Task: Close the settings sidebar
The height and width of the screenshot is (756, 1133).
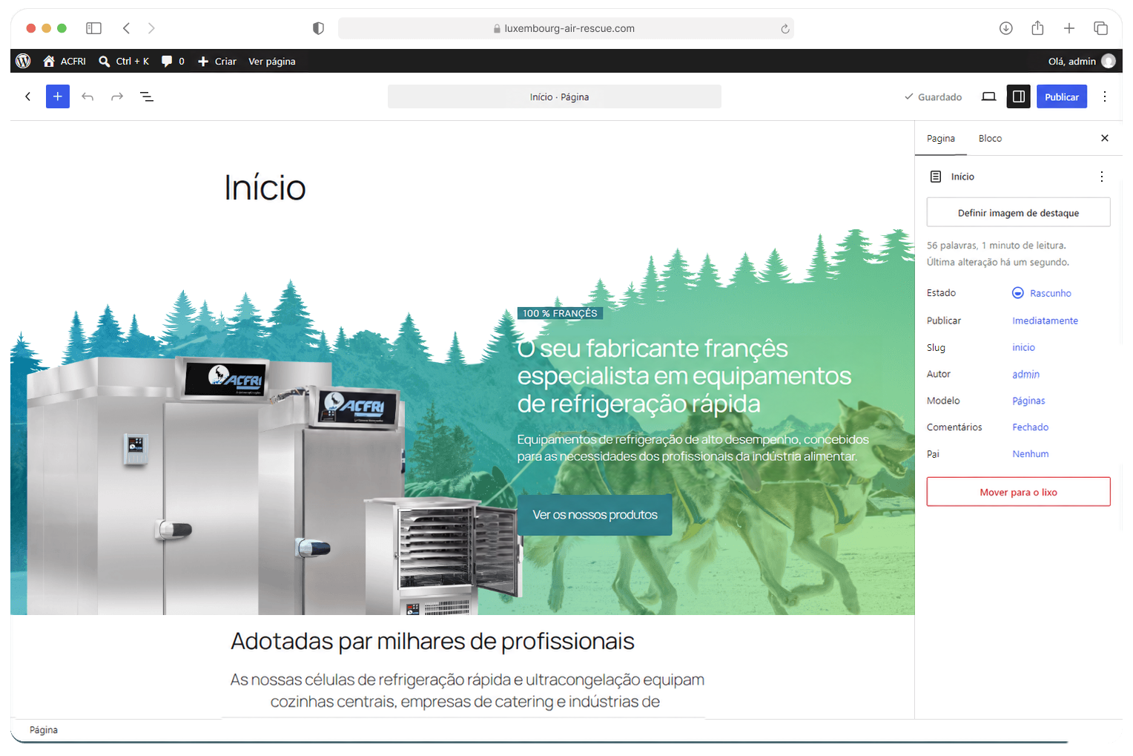Action: coord(1104,138)
